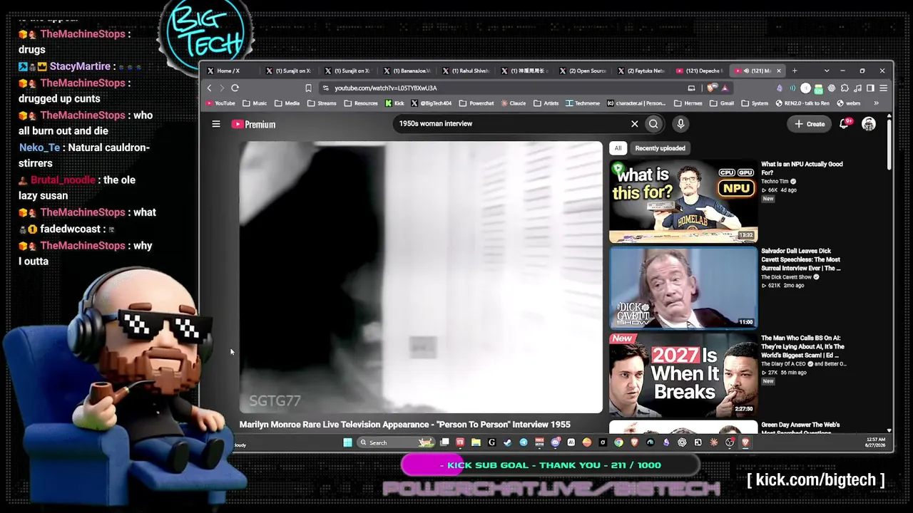Switch to the BananaJoe X tab
This screenshot has width=913, height=513.
point(407,71)
